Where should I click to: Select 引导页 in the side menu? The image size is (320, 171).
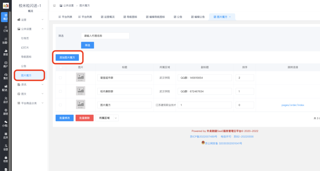(25, 38)
